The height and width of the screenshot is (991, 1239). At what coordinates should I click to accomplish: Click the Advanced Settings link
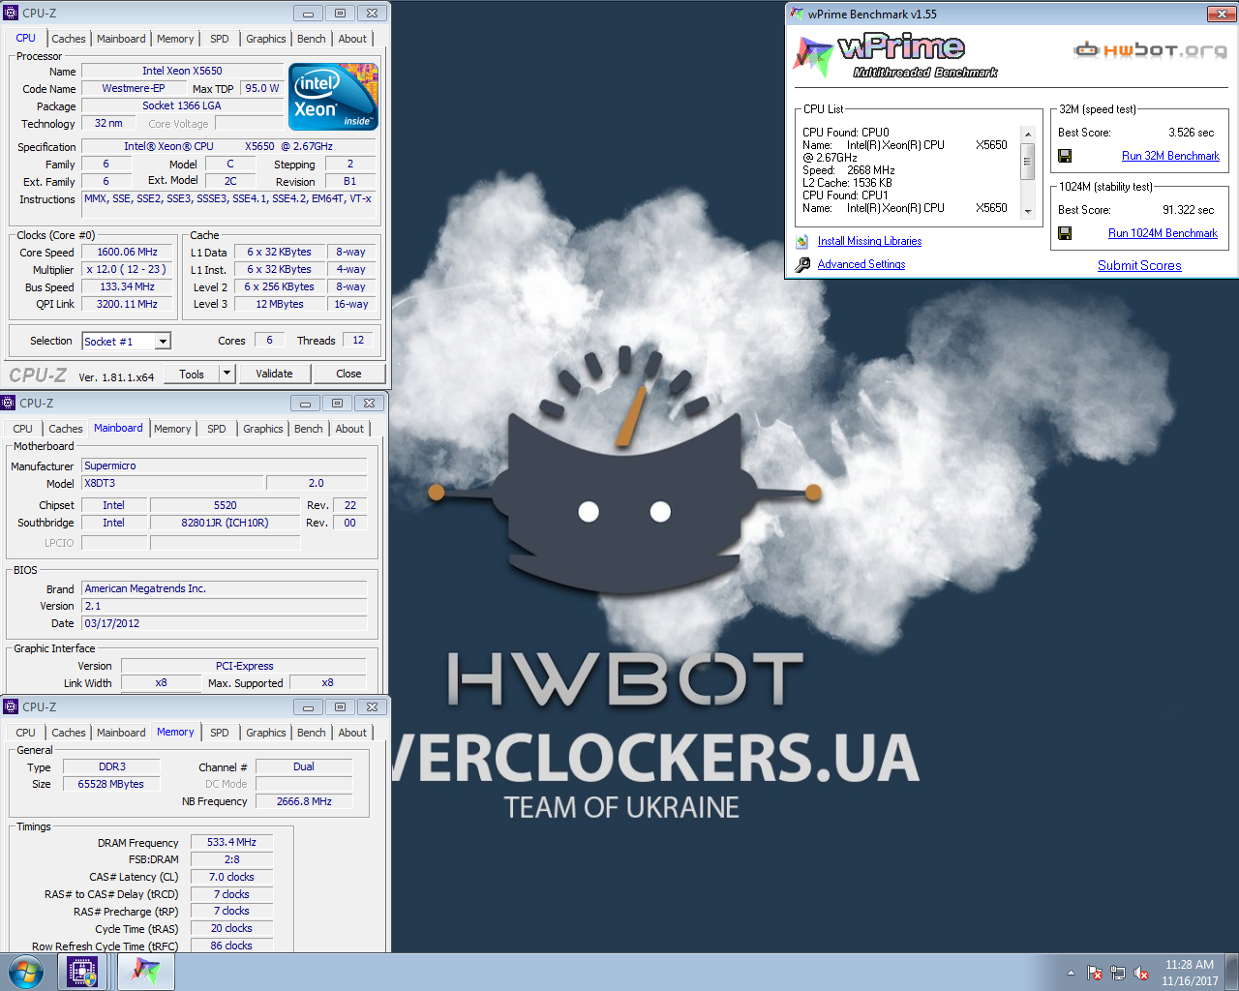(x=861, y=264)
